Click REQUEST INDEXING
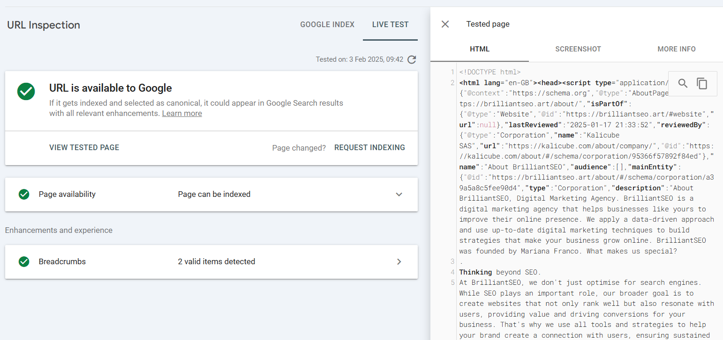 (x=369, y=147)
